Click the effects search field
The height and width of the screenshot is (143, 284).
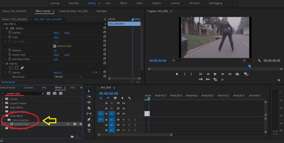[23, 94]
